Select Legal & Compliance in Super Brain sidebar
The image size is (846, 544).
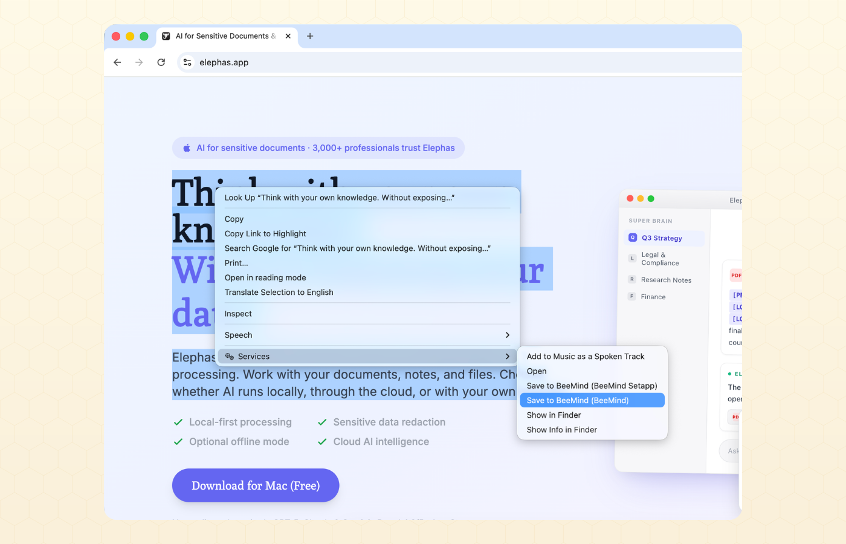click(x=664, y=259)
